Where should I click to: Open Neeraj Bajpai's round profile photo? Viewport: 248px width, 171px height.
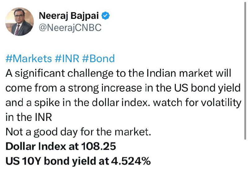[x=20, y=22]
